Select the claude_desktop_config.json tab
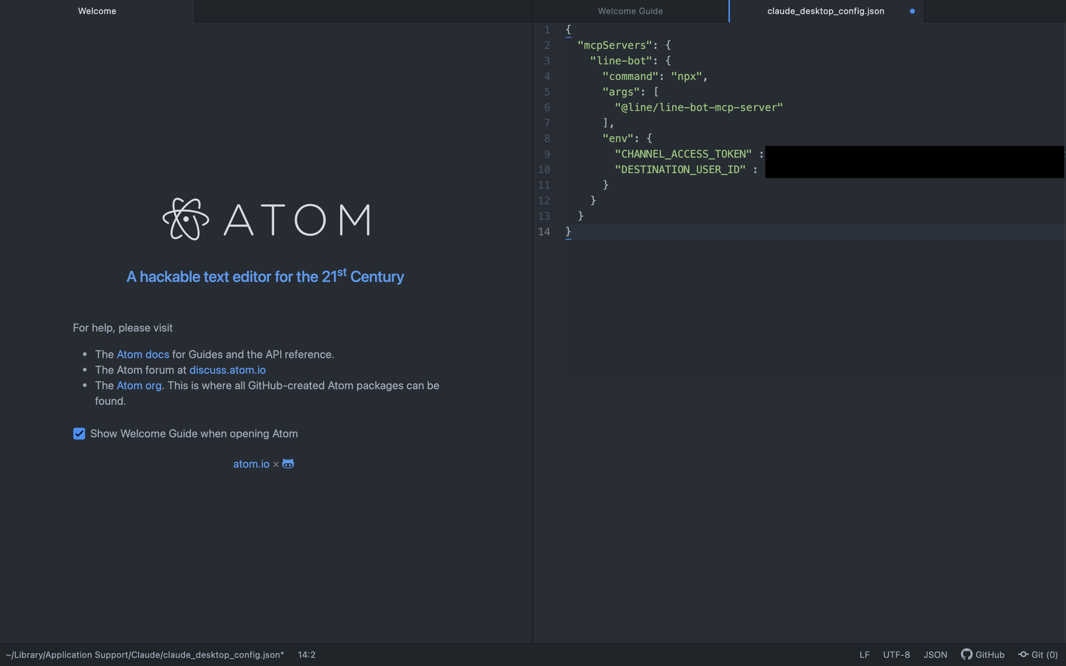 (825, 11)
